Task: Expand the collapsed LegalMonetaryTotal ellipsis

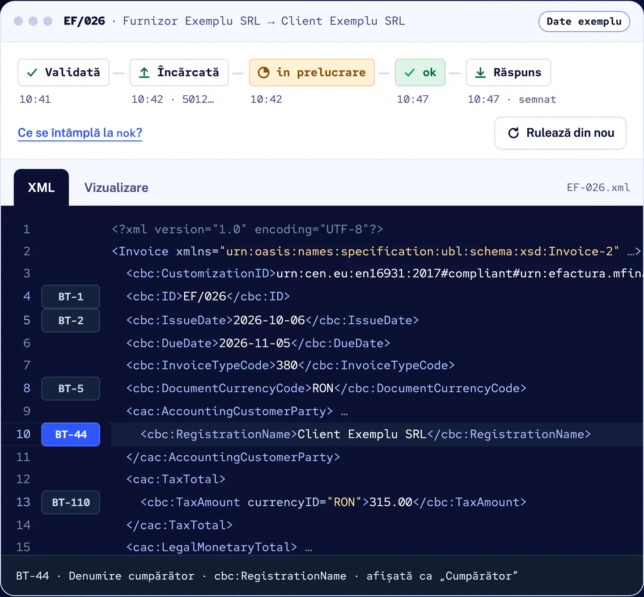Action: [x=309, y=549]
